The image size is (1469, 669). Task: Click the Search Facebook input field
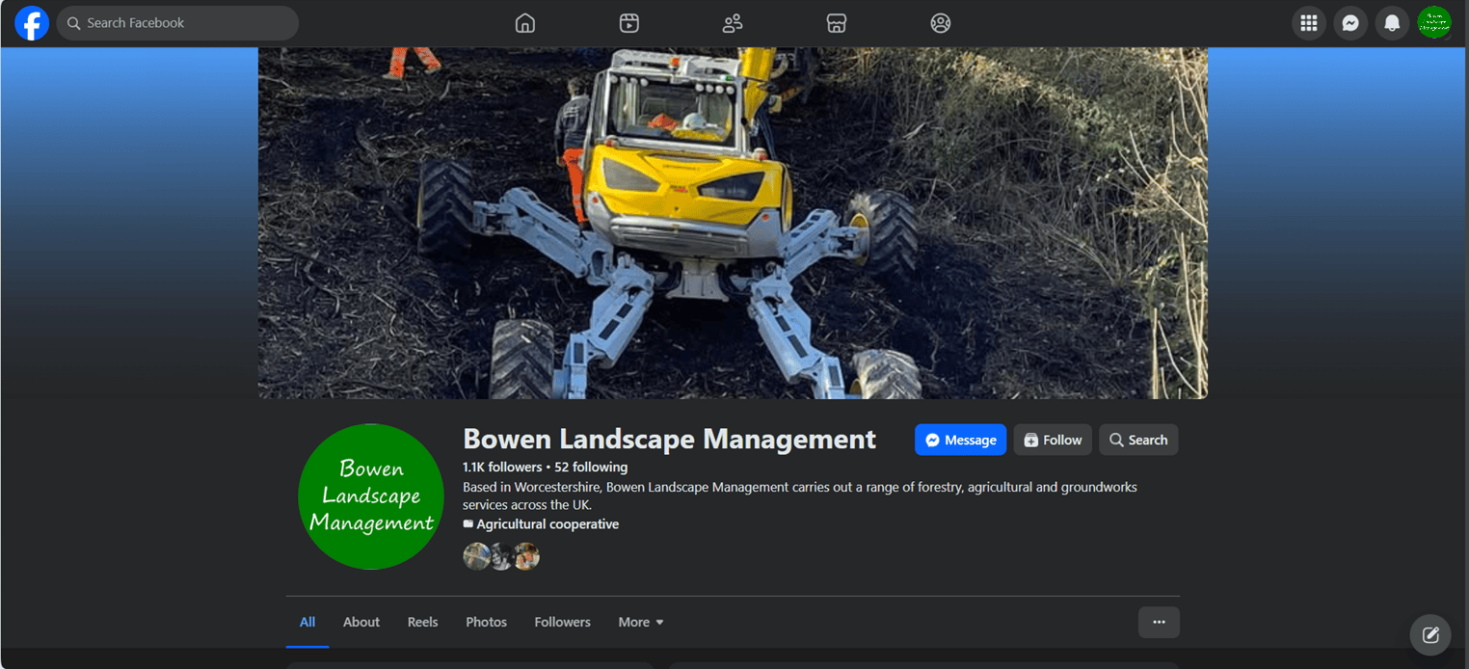pos(177,23)
